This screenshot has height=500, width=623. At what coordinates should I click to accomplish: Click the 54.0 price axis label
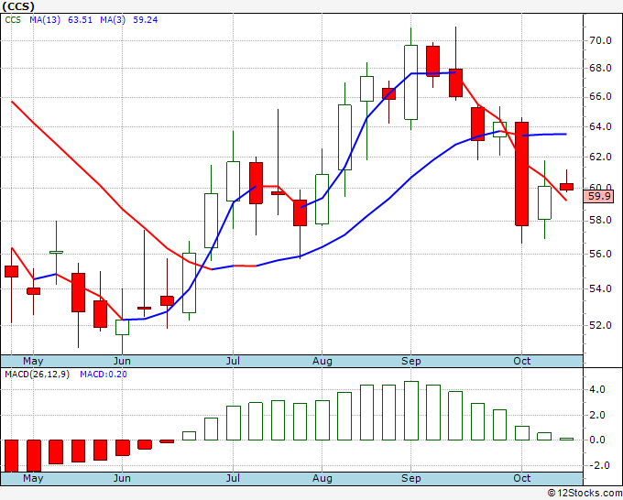[599, 288]
